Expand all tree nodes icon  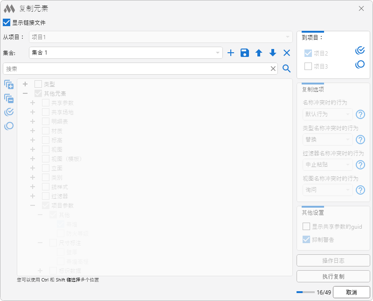point(9,84)
